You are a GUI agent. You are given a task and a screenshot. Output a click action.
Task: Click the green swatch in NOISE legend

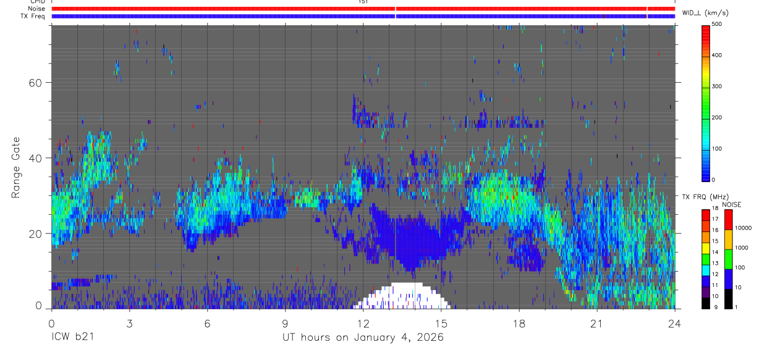click(x=728, y=259)
